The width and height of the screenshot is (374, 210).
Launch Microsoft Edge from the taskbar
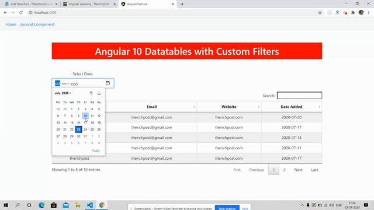click(41, 205)
